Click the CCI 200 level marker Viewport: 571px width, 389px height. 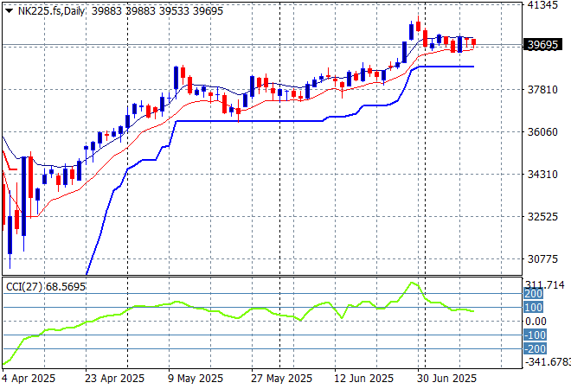[533, 294]
